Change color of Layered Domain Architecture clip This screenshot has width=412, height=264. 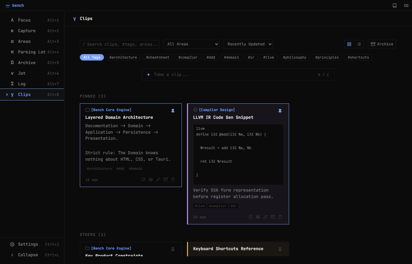point(144,180)
